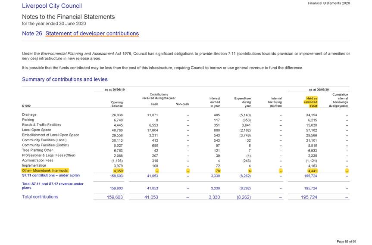Click 'Total S7.11 and S7.12 revenue under plans'
The height and width of the screenshot is (245, 372).
53,186
